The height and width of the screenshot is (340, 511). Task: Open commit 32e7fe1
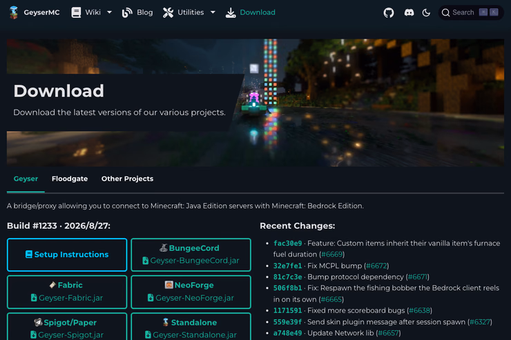click(x=287, y=266)
